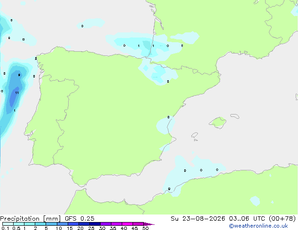Click the '(00+78)' forecast offset text
Screen dimensions: 298x230
pyautogui.click(x=282, y=219)
